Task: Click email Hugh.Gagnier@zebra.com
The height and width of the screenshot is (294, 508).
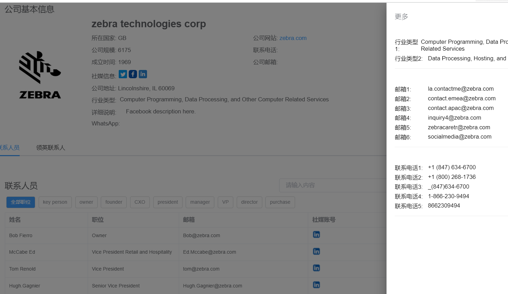Action: (213, 286)
